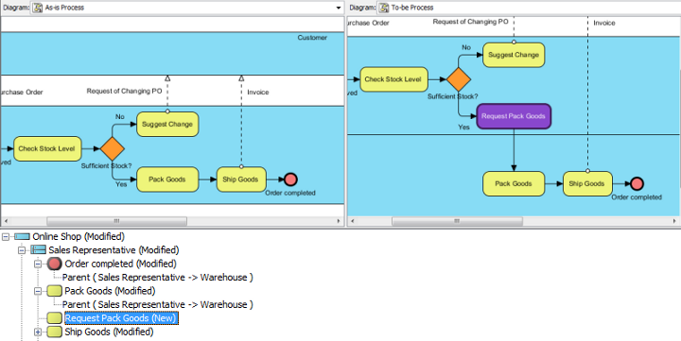Collapse the Sales Representative tree node
This screenshot has height=341, width=681.
(21, 250)
